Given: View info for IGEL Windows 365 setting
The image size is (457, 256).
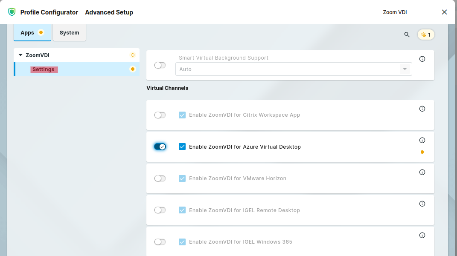Looking at the screenshot, I should (x=422, y=235).
